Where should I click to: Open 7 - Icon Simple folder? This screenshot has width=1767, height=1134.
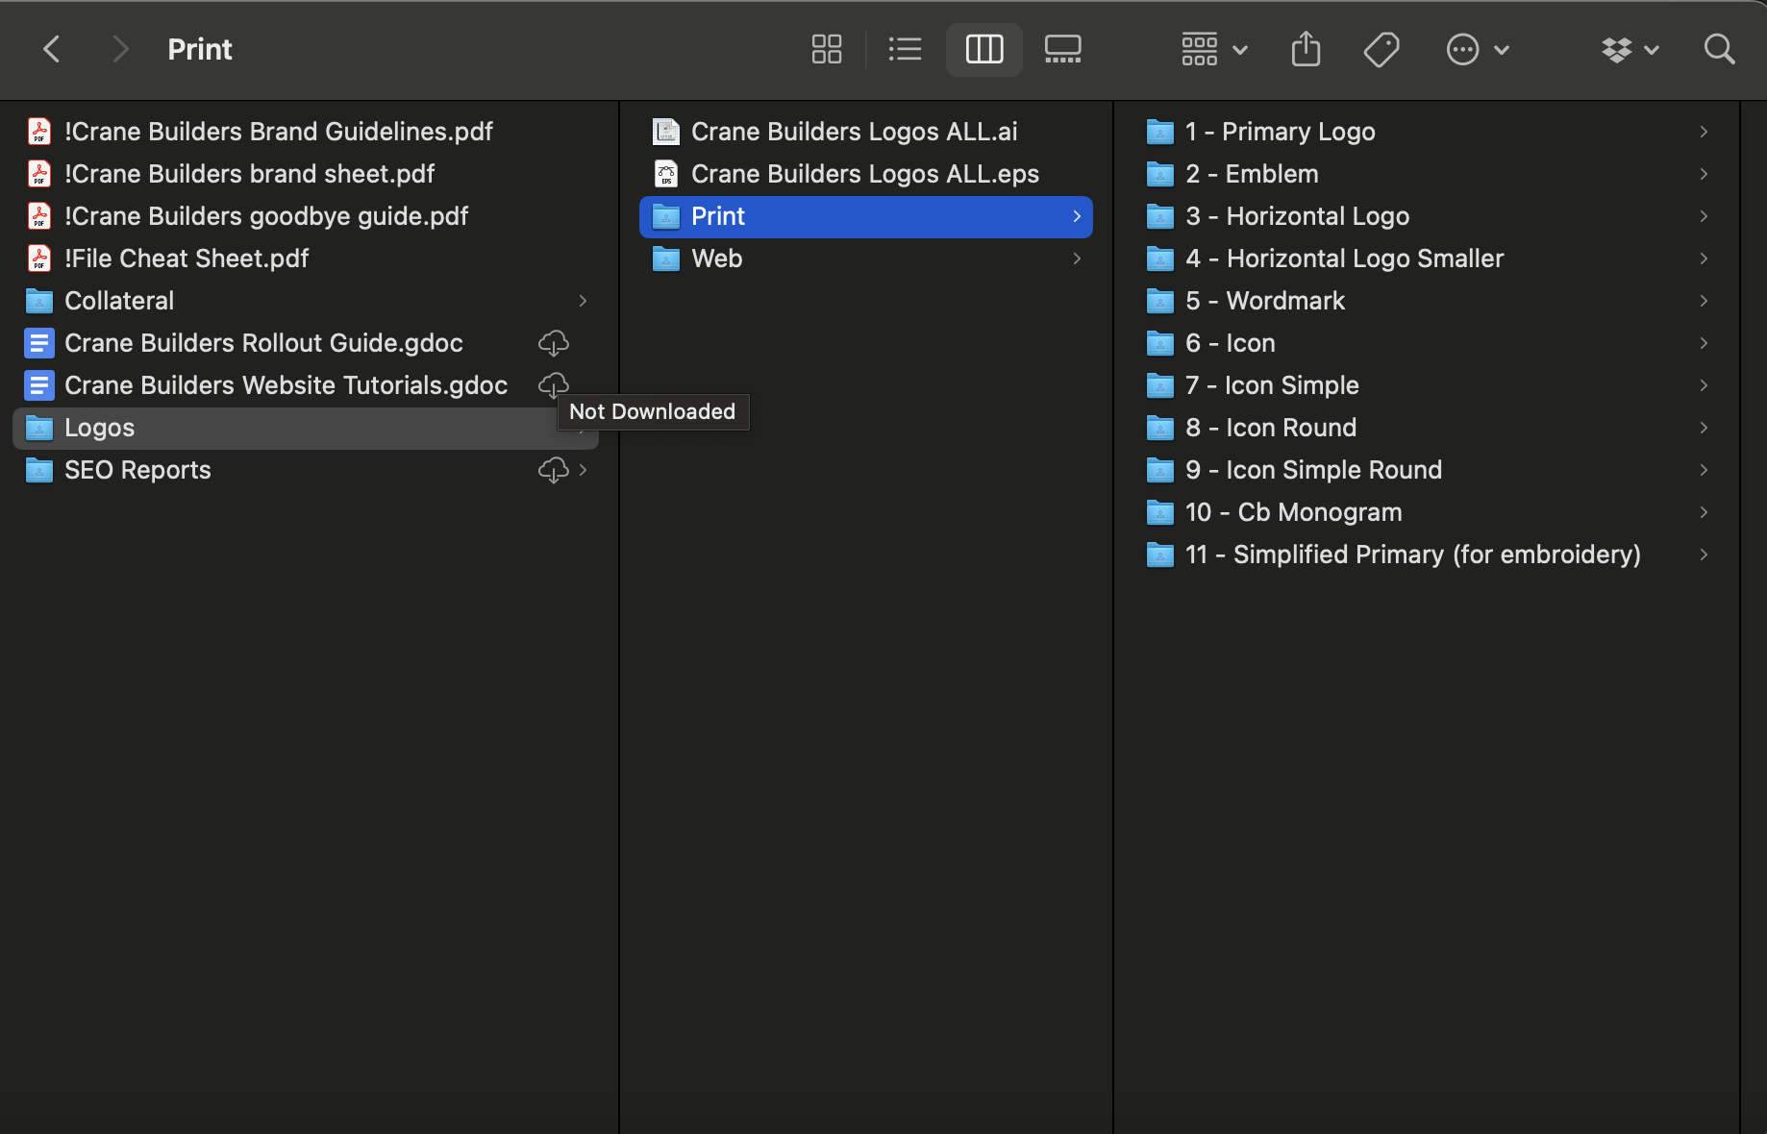click(1428, 385)
